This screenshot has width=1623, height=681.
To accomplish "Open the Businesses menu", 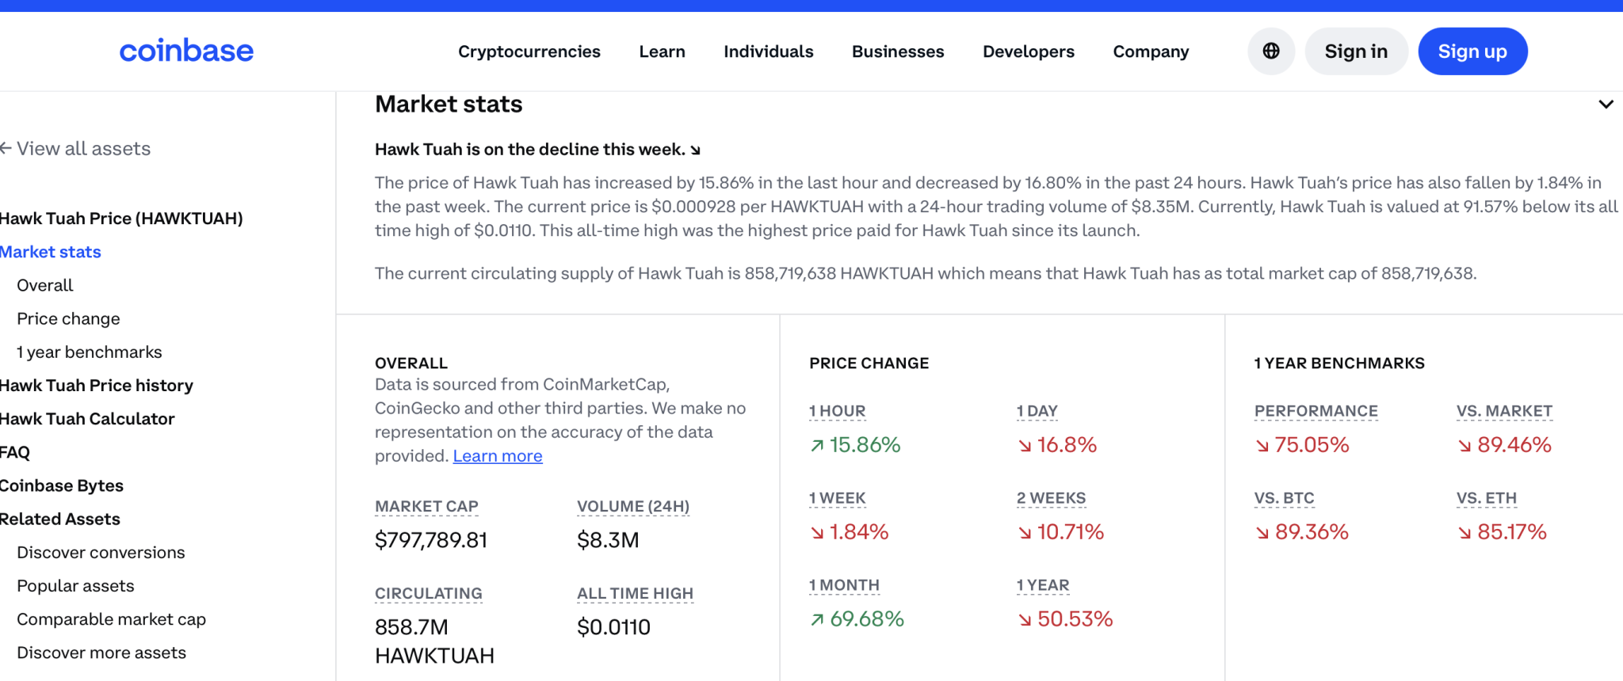I will click(898, 51).
